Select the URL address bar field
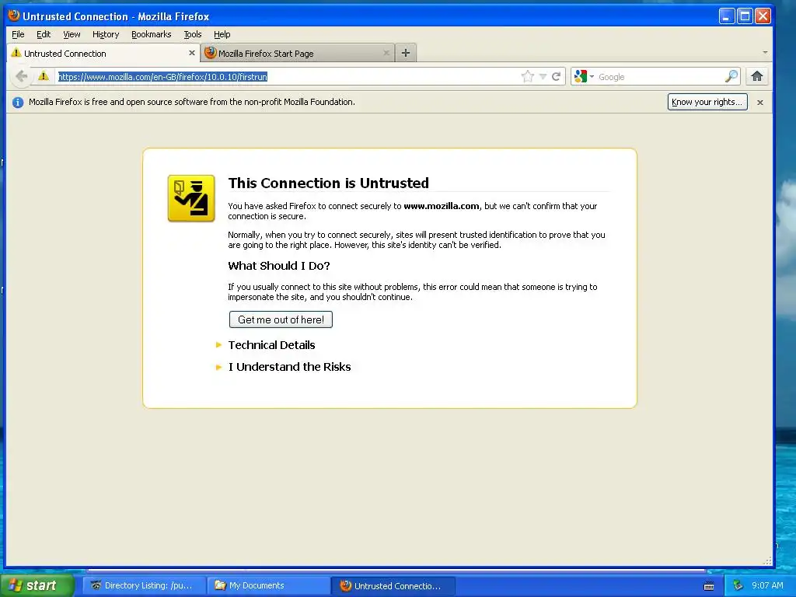 coord(288,77)
